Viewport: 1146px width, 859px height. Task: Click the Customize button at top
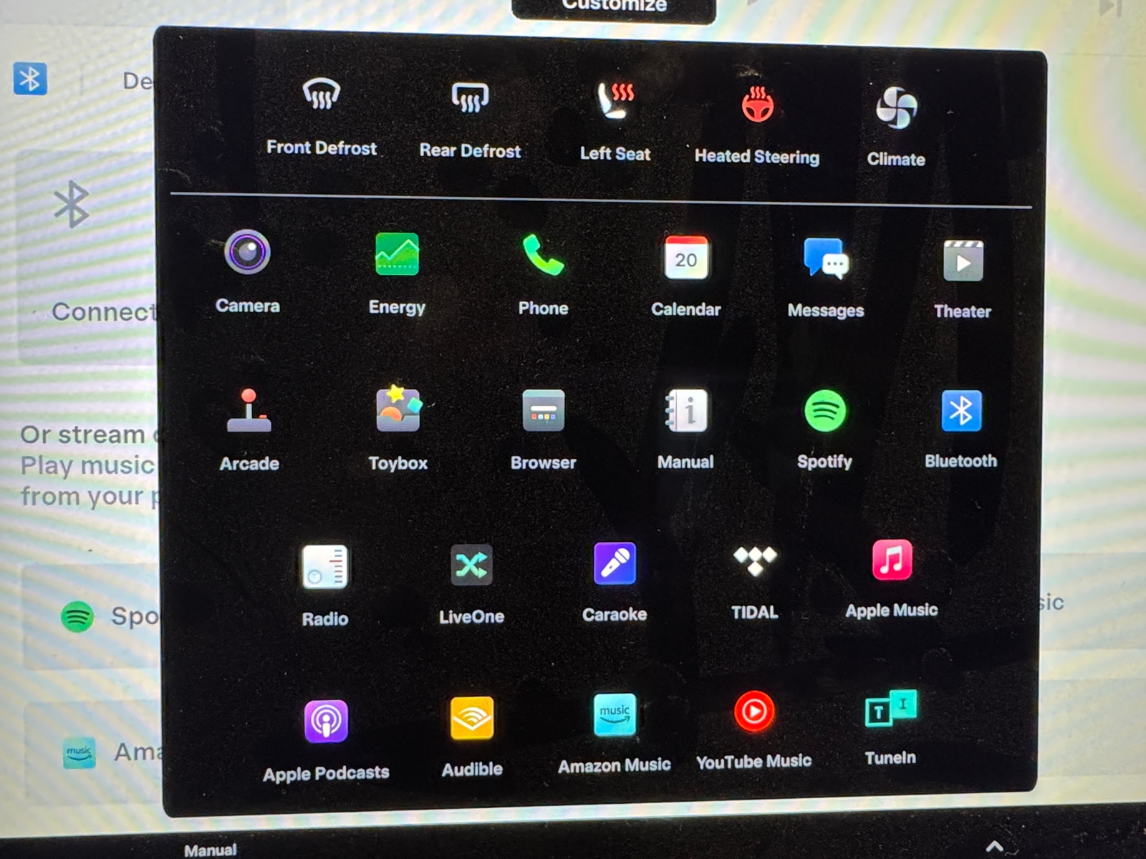614,7
